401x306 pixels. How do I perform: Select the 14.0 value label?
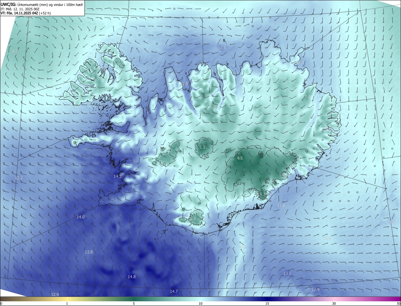81,217
